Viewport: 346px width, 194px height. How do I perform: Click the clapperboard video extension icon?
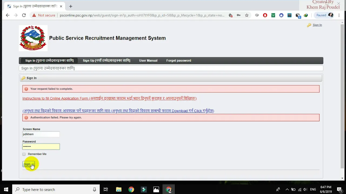click(290, 15)
